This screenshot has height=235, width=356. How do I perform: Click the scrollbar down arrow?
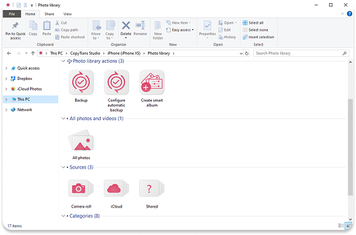tap(350, 219)
